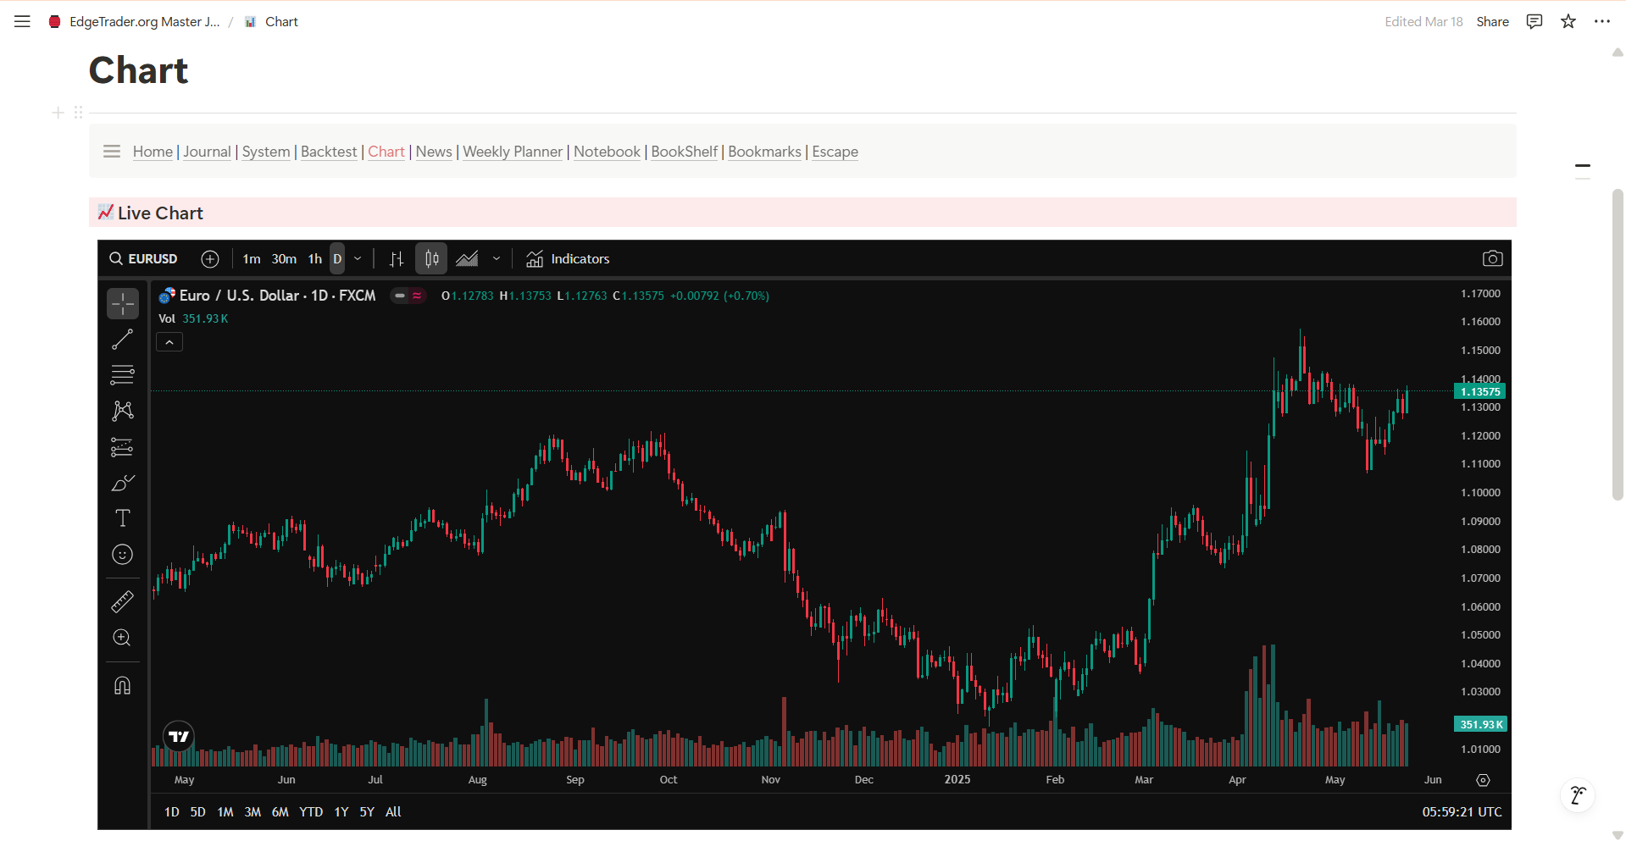The image size is (1626, 841).
Task: Open the timeframe dropdown next to D
Action: [x=357, y=258]
